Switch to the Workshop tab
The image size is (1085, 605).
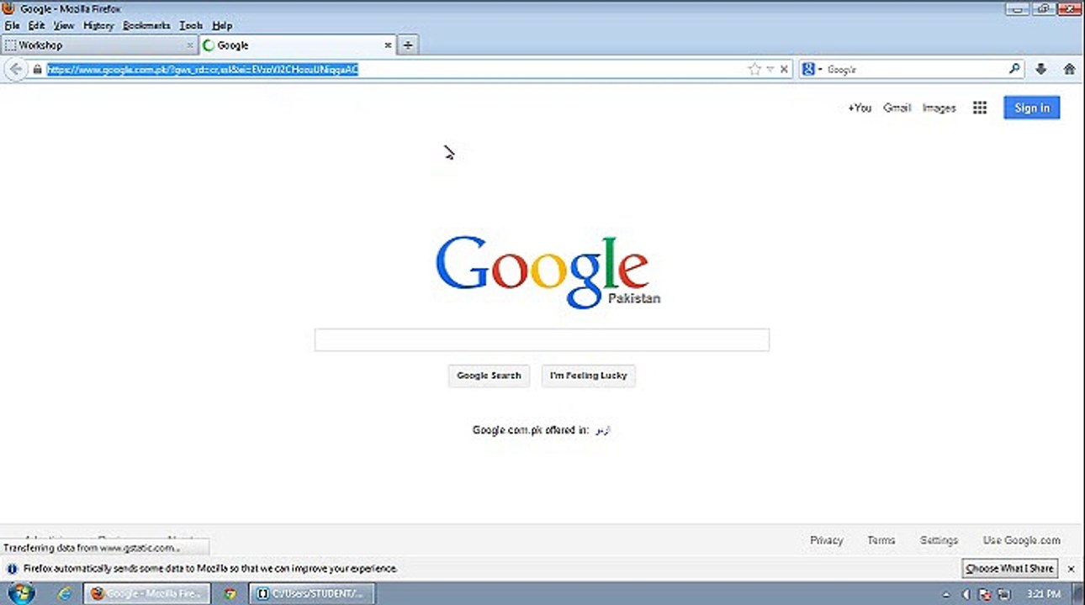click(x=99, y=45)
